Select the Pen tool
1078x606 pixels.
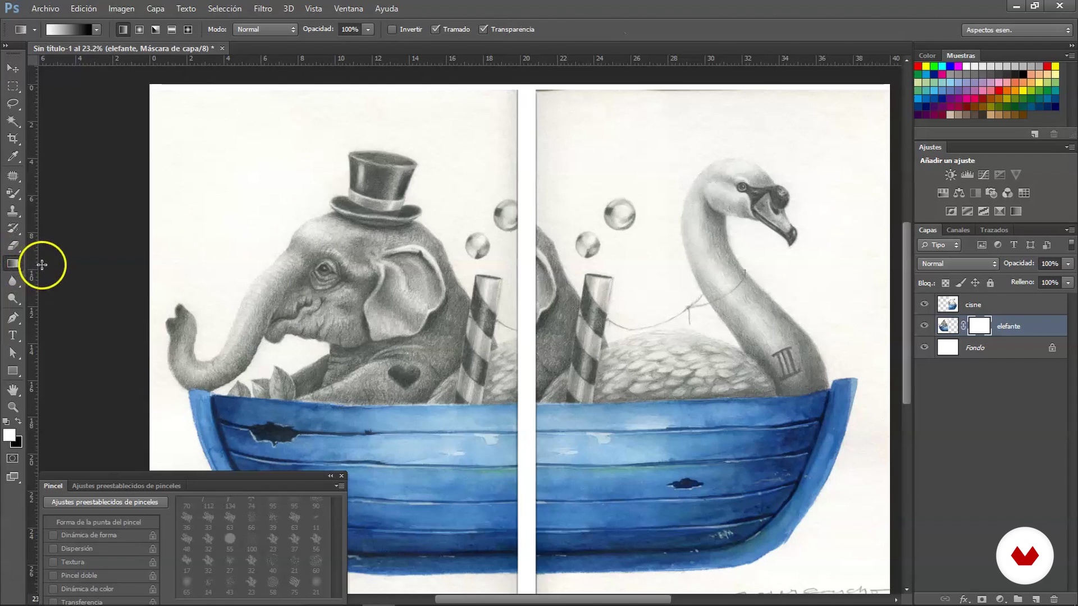tap(12, 318)
